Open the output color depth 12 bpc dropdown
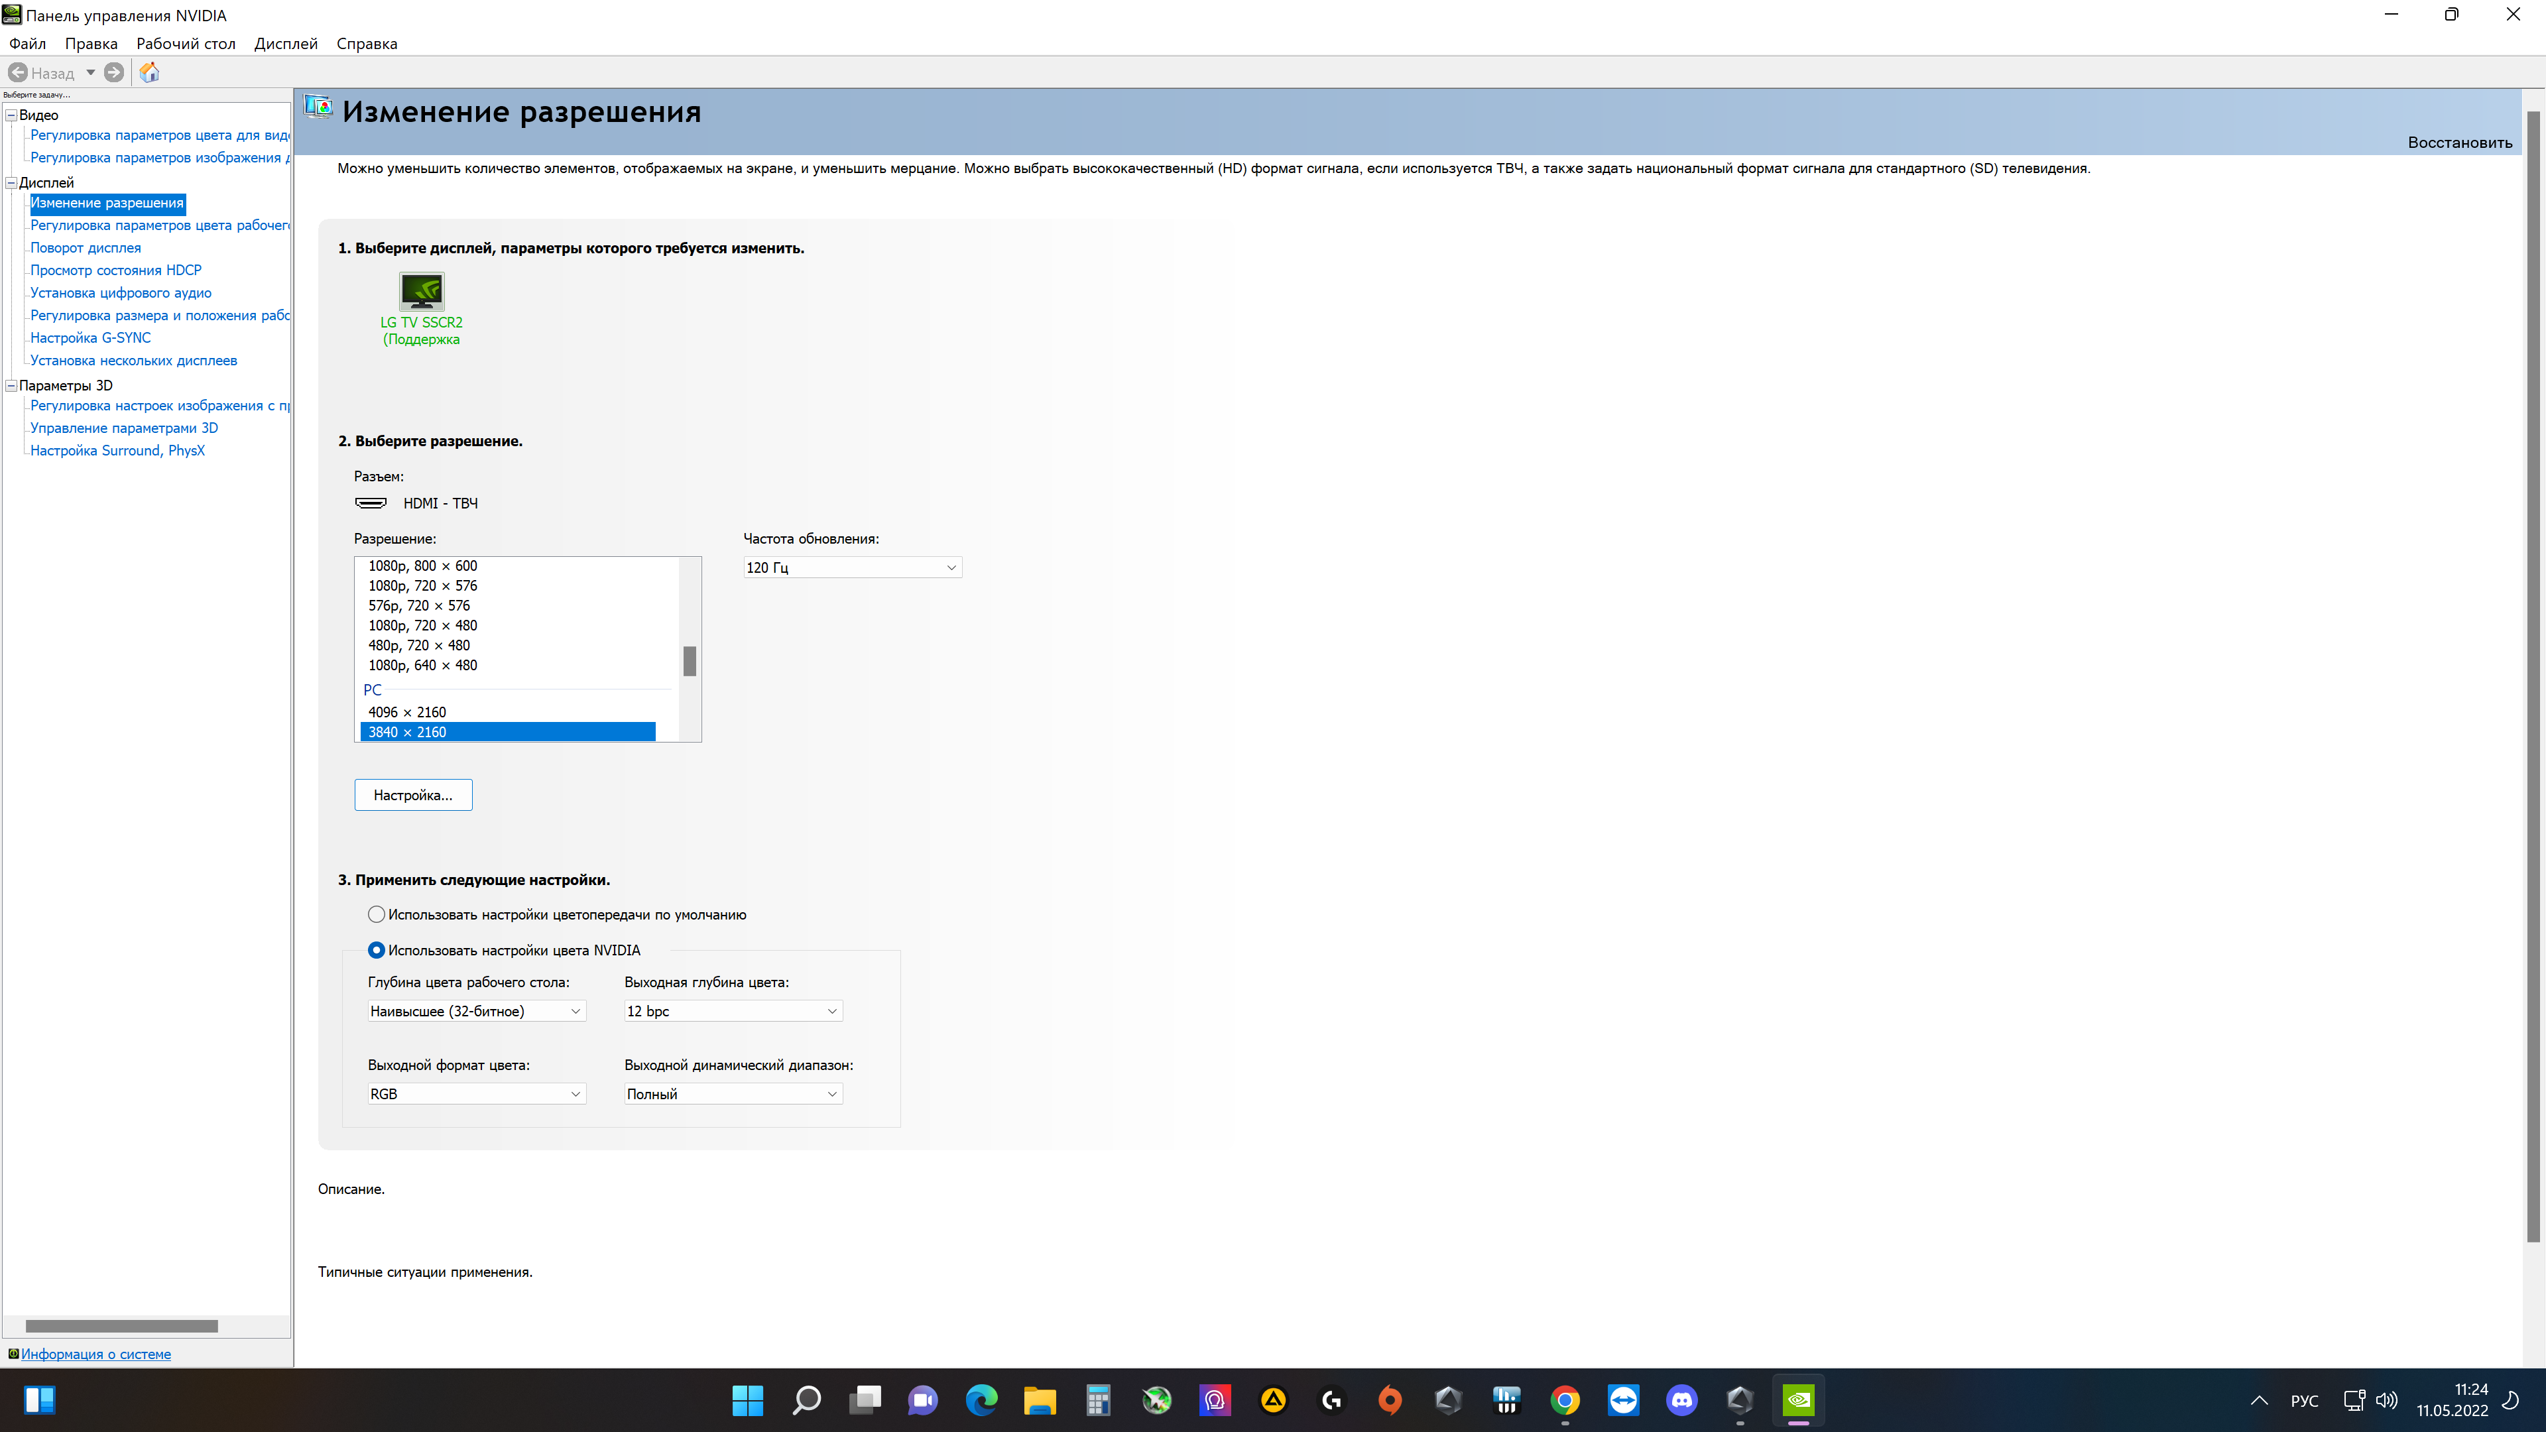The image size is (2546, 1432). click(x=733, y=1011)
